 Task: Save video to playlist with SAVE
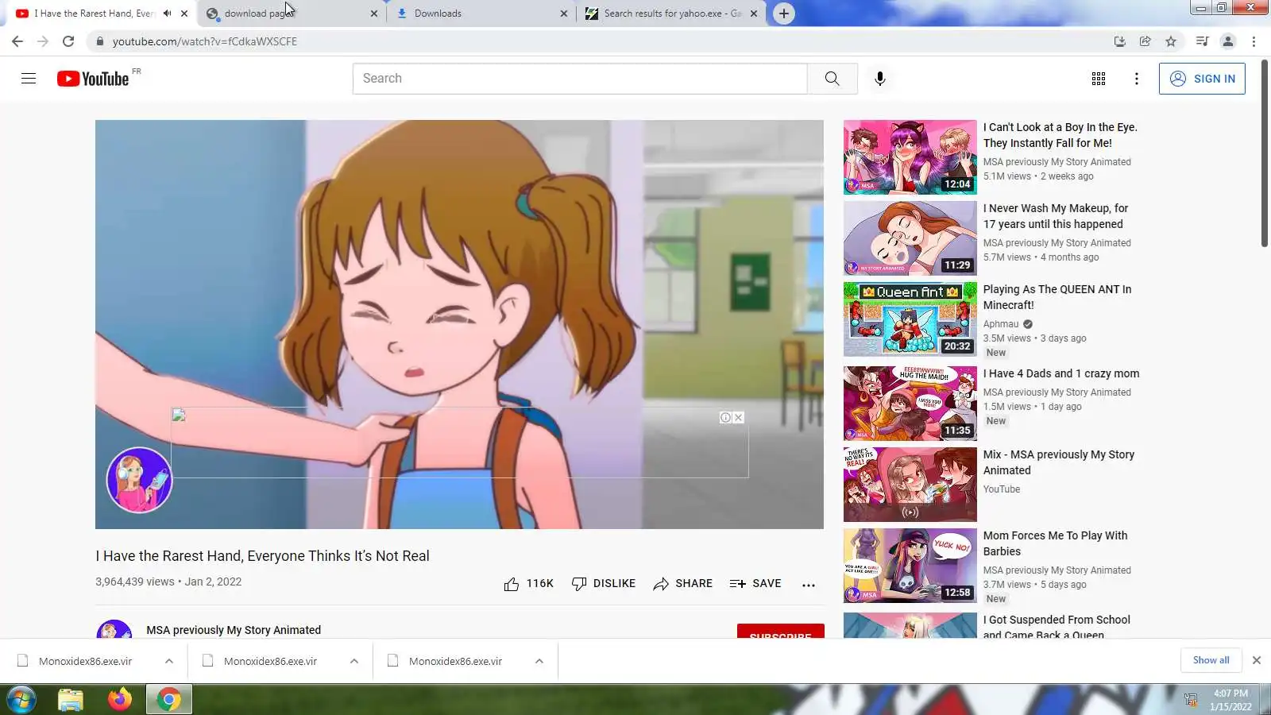pos(755,584)
